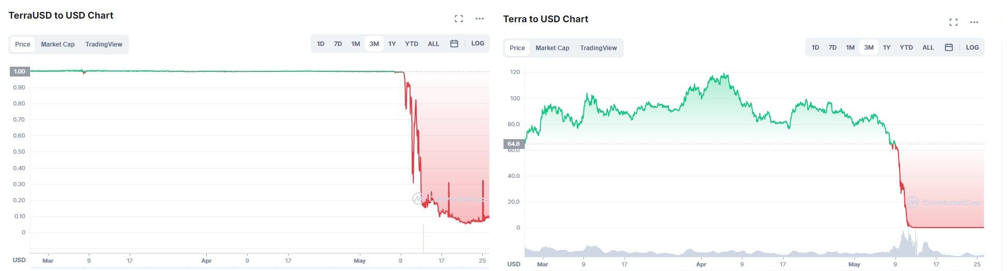Viewport: 1008px width, 271px height.
Task: Expand TerraUSD chart to fullscreen
Action: 458,19
